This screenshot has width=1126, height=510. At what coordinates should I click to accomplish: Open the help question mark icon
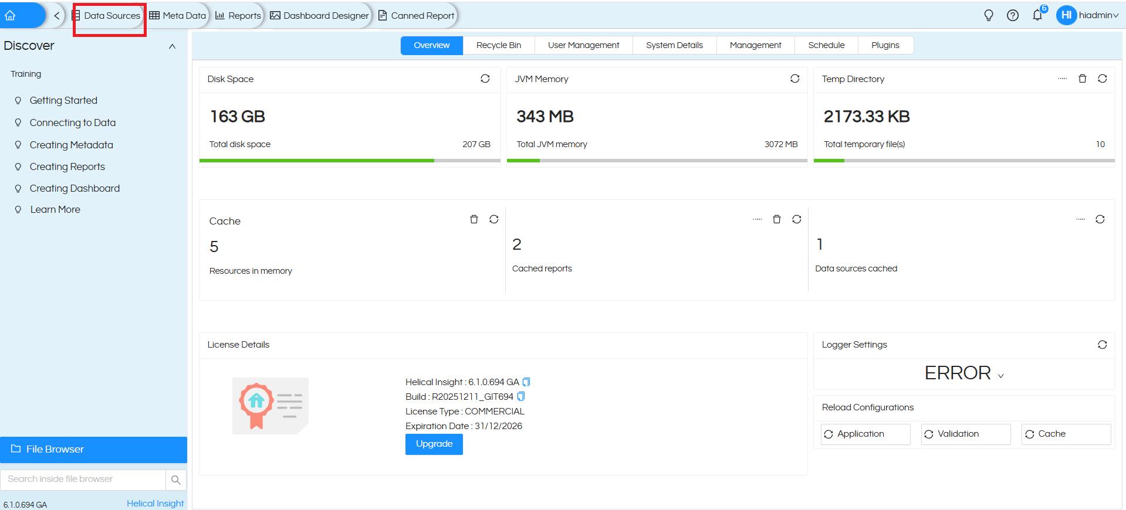pyautogui.click(x=1013, y=15)
